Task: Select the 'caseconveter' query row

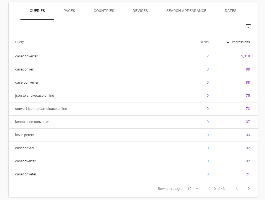Action: 26,174
